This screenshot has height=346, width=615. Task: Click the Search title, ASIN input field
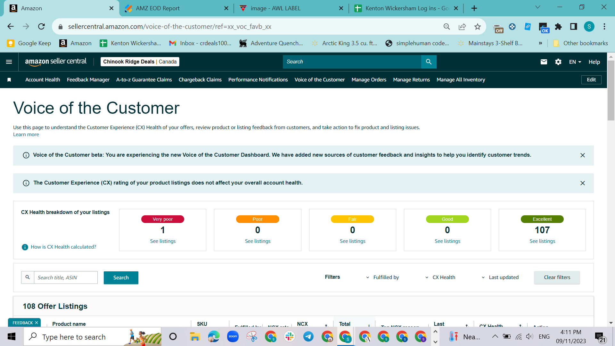click(66, 277)
